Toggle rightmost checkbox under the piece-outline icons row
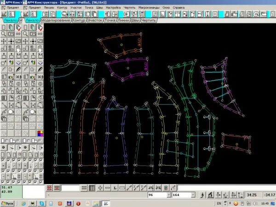This screenshot has height=207, width=276. coord(41,160)
